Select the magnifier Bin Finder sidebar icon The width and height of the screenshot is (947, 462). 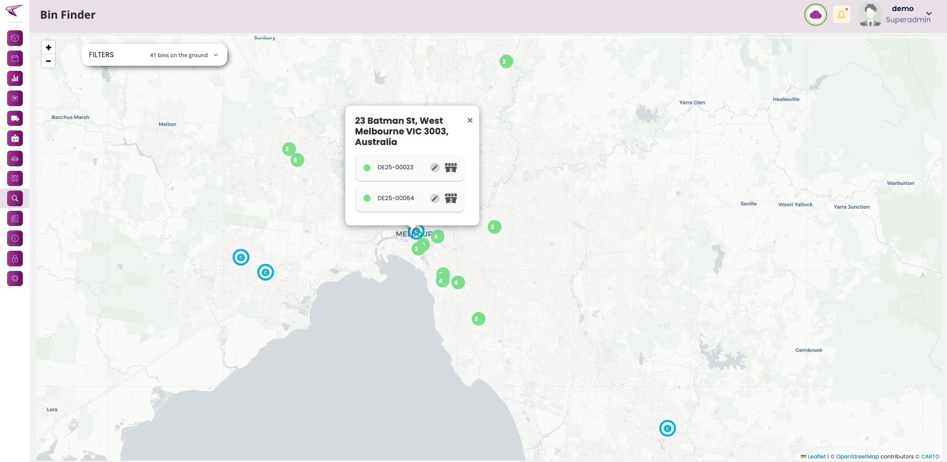tap(15, 199)
